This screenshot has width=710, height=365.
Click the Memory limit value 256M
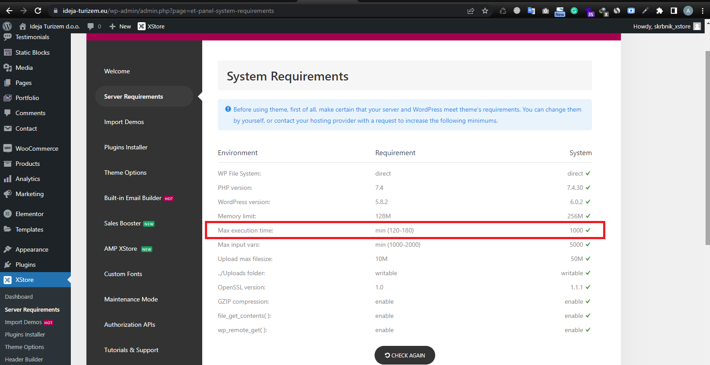coord(575,216)
